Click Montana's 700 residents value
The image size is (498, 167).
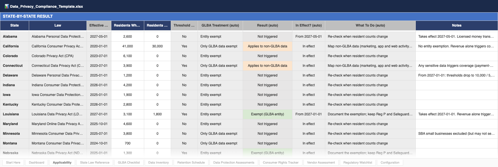127,143
